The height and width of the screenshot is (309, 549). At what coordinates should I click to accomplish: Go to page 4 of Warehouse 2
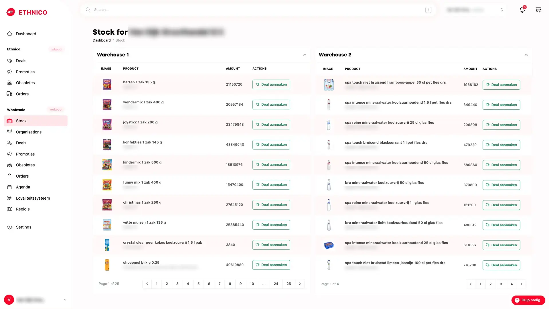pos(512,284)
